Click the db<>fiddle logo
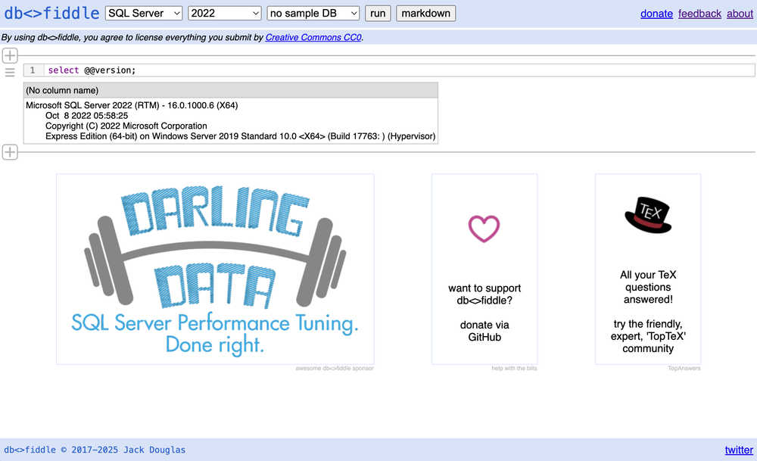The height and width of the screenshot is (461, 757). click(x=51, y=13)
